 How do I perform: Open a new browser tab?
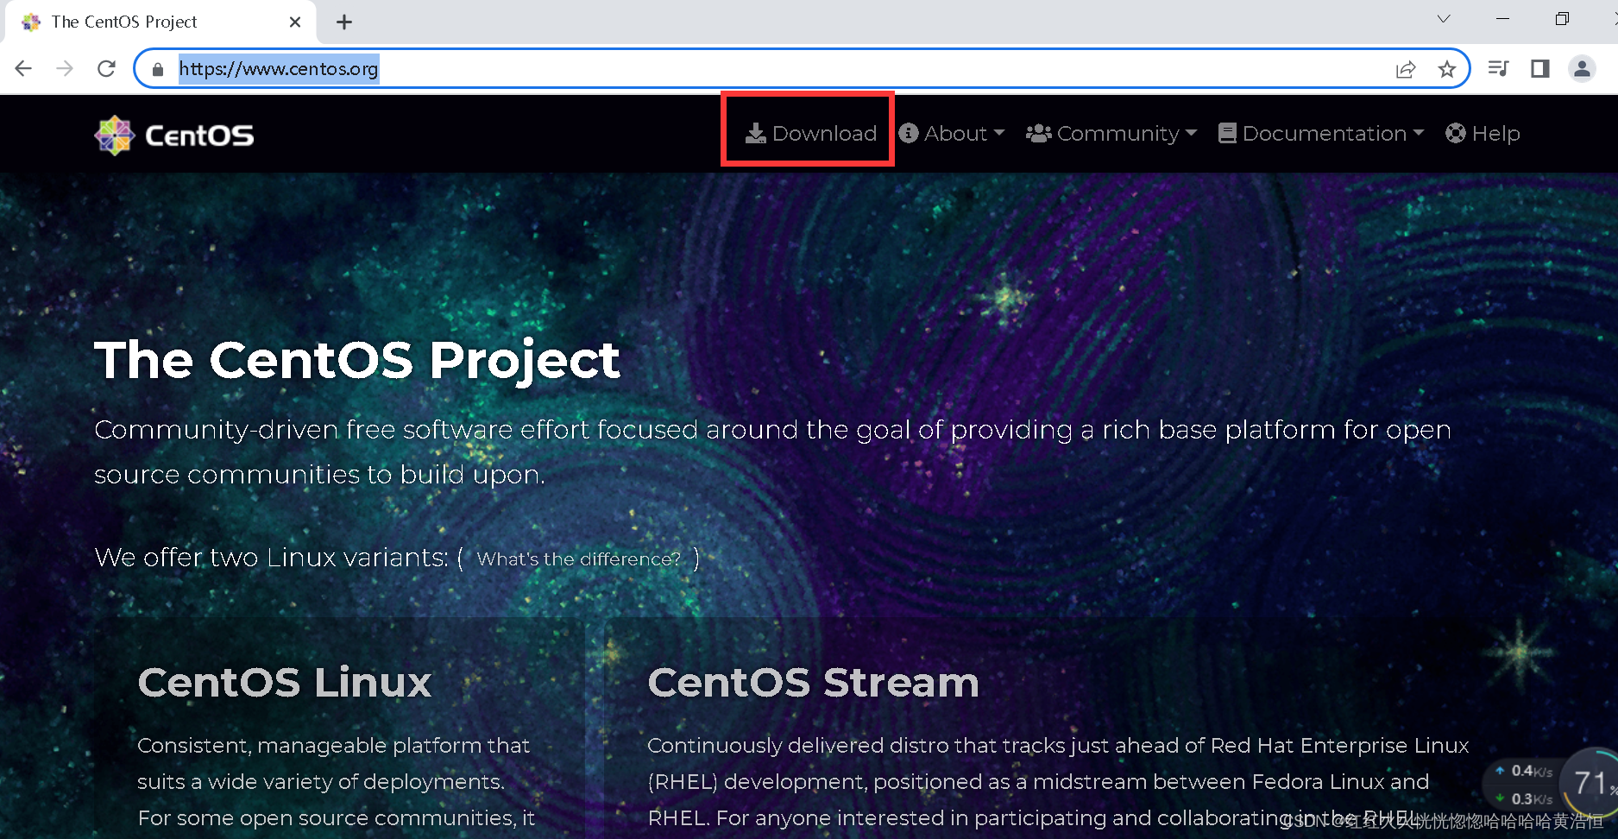[x=344, y=22]
